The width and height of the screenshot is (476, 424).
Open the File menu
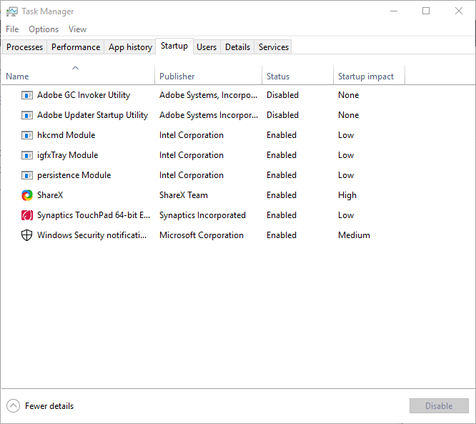pyautogui.click(x=12, y=29)
